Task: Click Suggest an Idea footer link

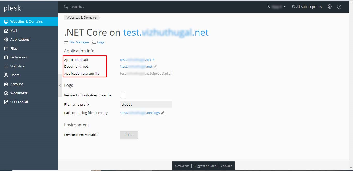Action: pos(205,166)
